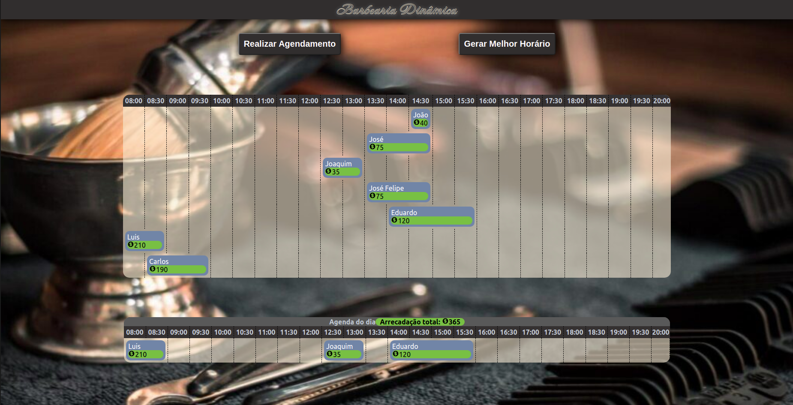Click the coin icon on top-grid Joaquim card
The height and width of the screenshot is (405, 793).
pyautogui.click(x=328, y=171)
